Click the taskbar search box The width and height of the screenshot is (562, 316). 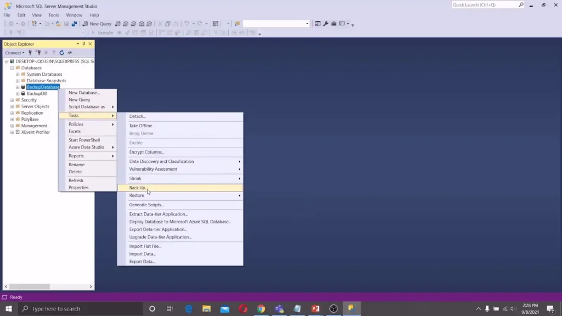click(x=80, y=308)
